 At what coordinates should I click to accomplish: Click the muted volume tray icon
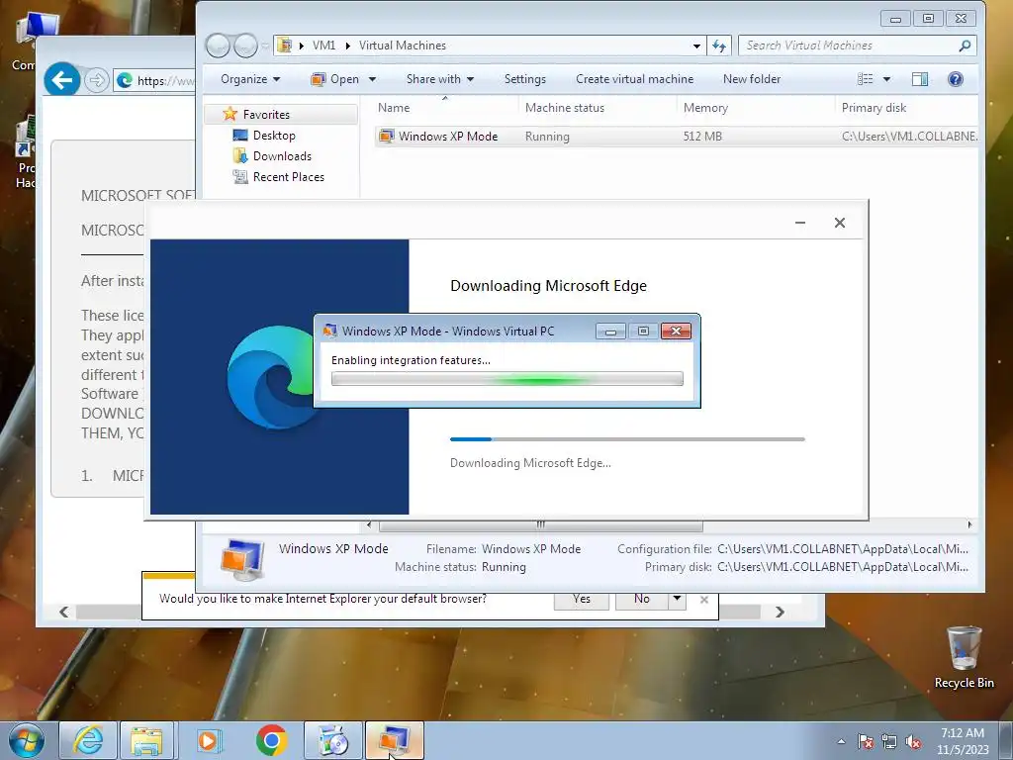[x=913, y=741]
